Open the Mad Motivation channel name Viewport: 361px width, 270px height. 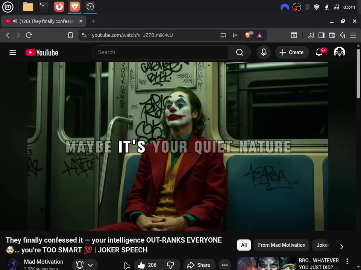[x=44, y=261]
